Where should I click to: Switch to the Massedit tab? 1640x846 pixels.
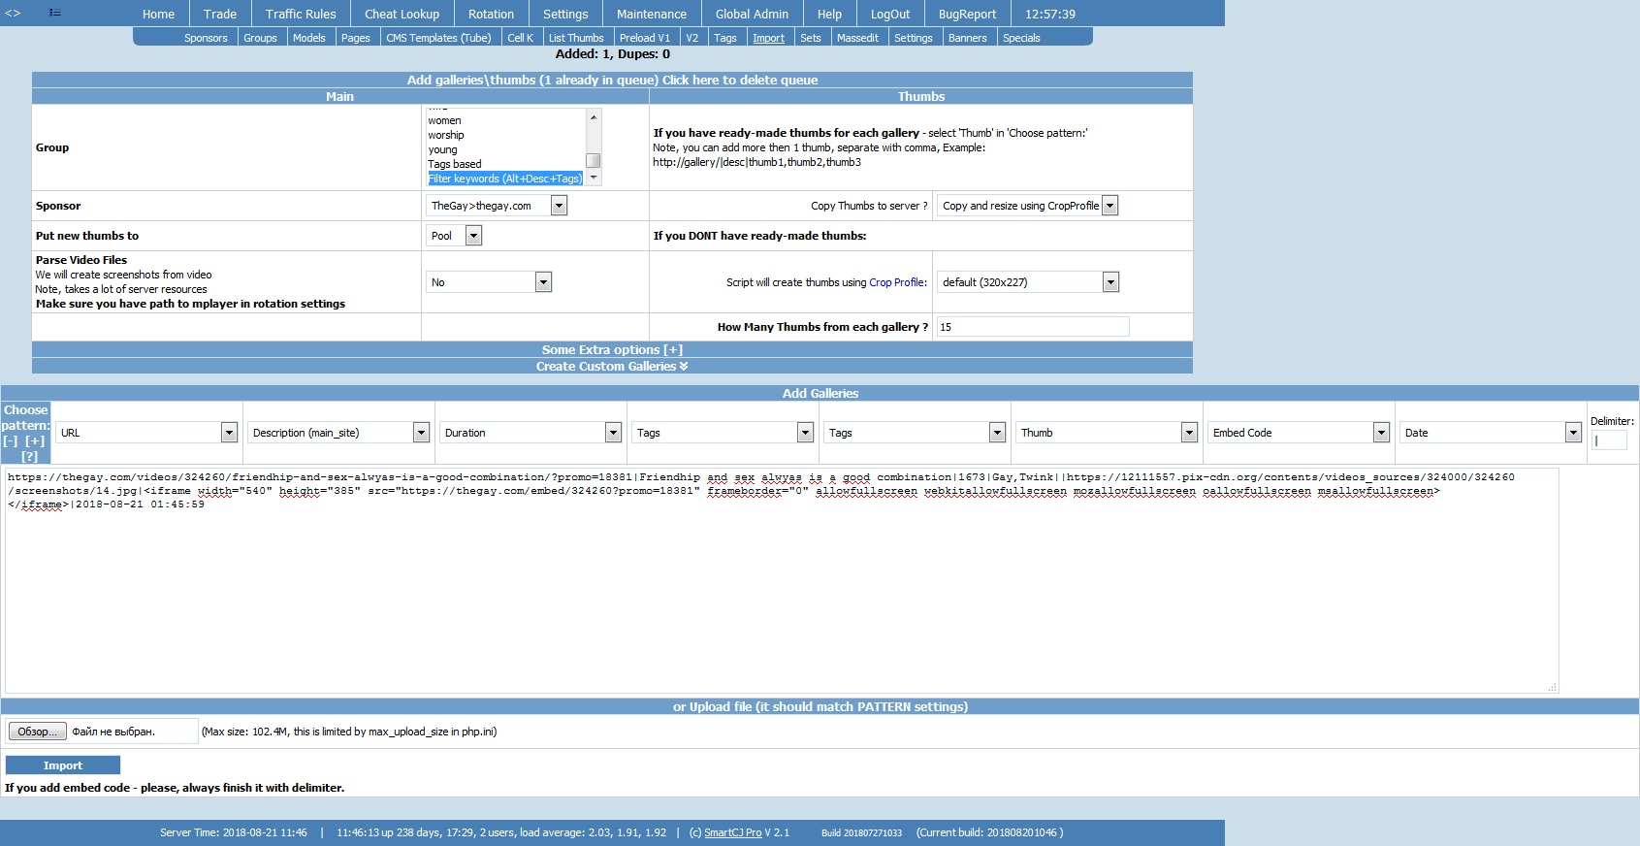tap(857, 38)
